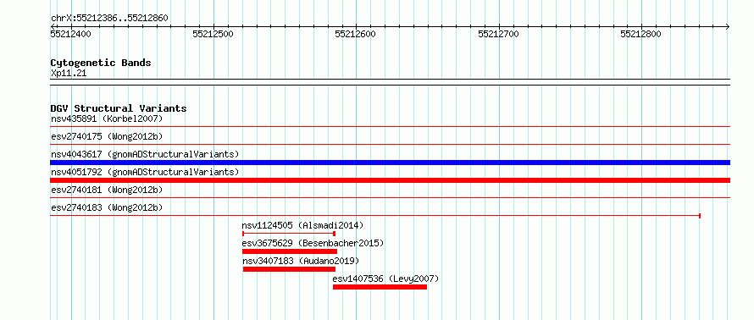The image size is (754, 320).
Task: Click ruler coordinate 55212800
Action: coord(640,34)
